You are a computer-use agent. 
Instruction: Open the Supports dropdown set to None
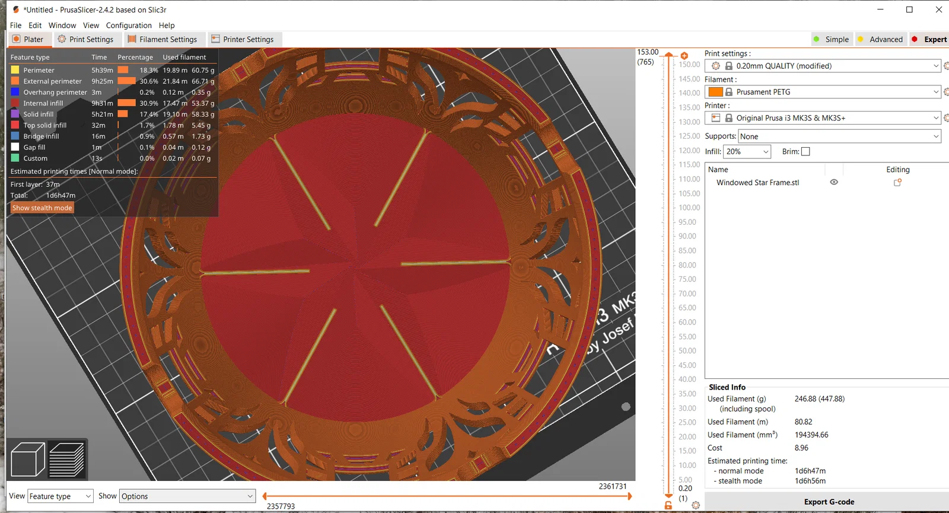coord(840,136)
